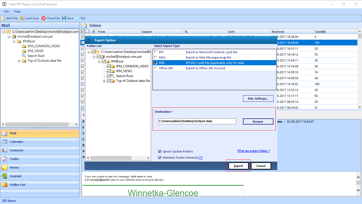Image resolution: width=362 pixels, height=204 pixels.
Task: Click the Exit toolbar icon
Action: point(78,18)
